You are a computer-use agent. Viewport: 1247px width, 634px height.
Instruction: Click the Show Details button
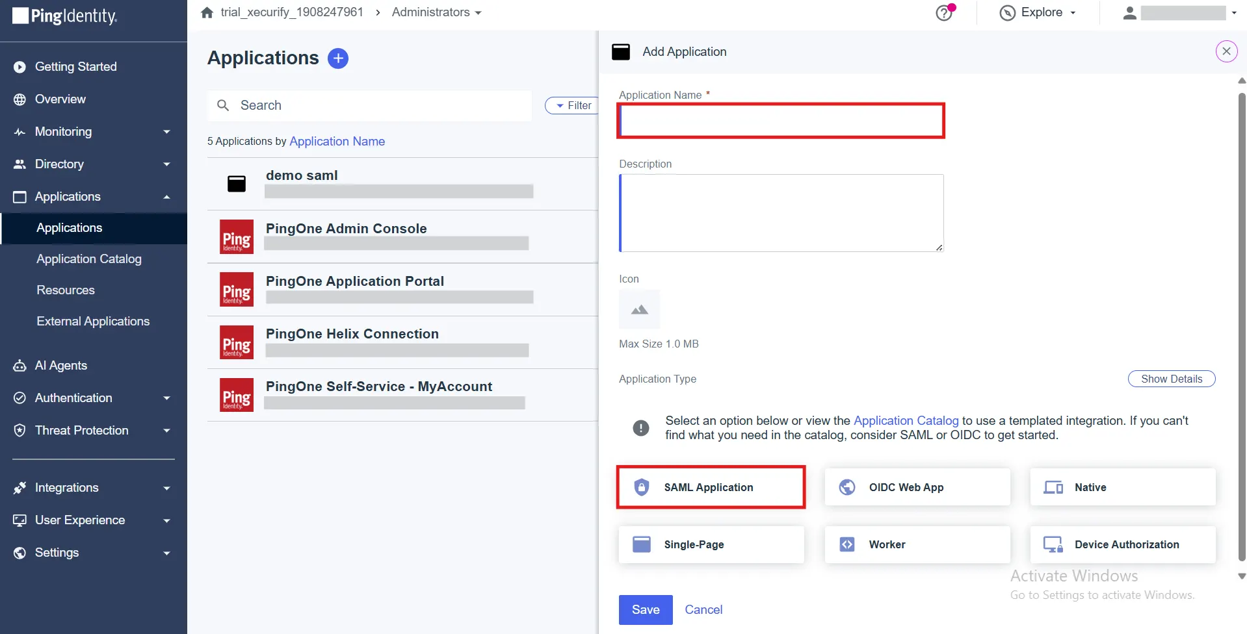coord(1172,379)
